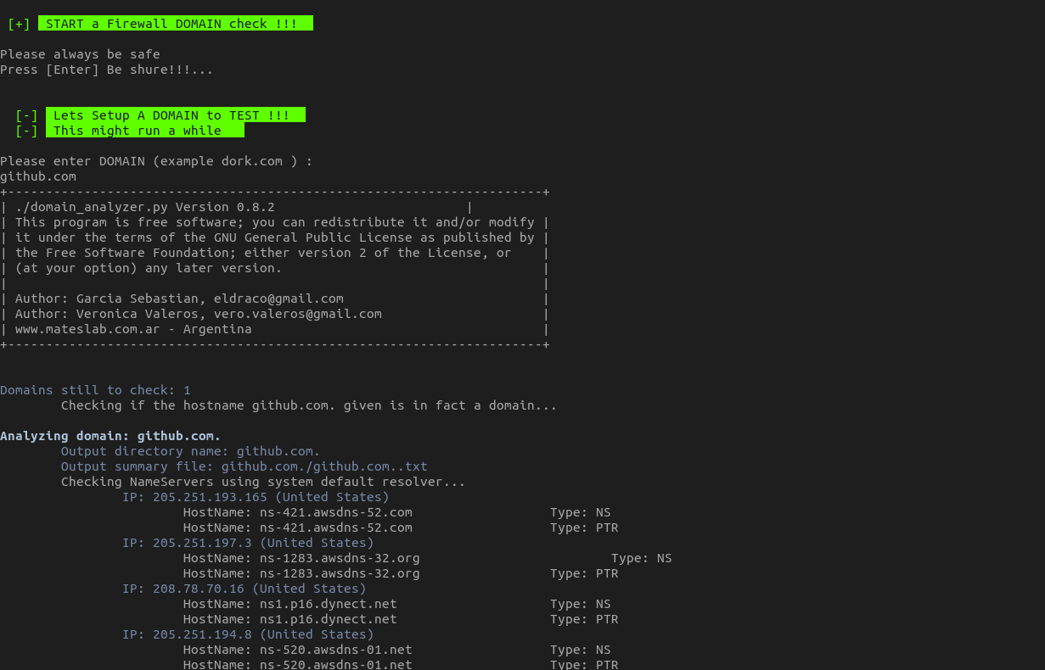The image size is (1045, 670).
Task: Click '(at your option) any later version.' line
Action: pyautogui.click(x=149, y=268)
